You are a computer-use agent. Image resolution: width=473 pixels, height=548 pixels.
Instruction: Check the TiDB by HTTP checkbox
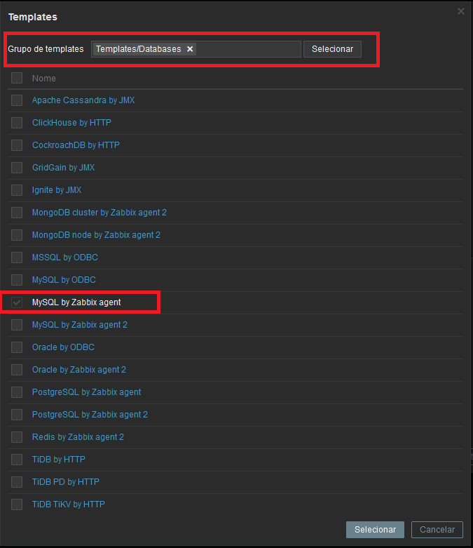point(17,460)
